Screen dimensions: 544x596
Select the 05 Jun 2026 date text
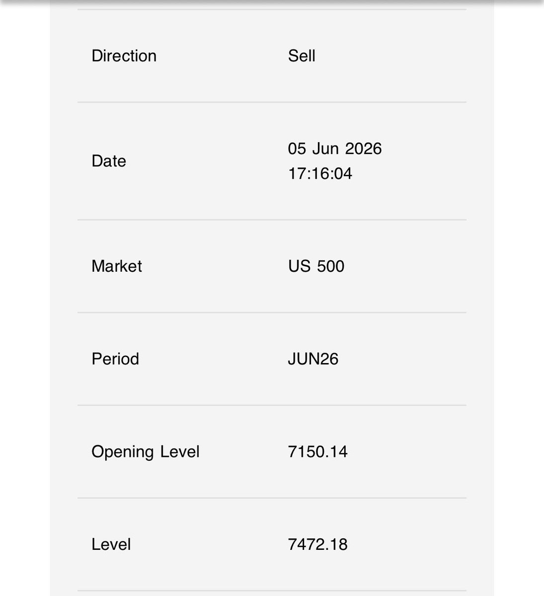click(x=335, y=149)
